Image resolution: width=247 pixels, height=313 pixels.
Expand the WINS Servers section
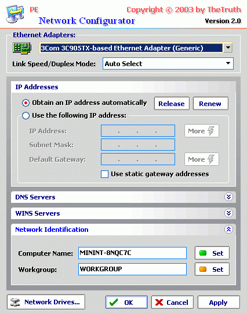tap(228, 213)
